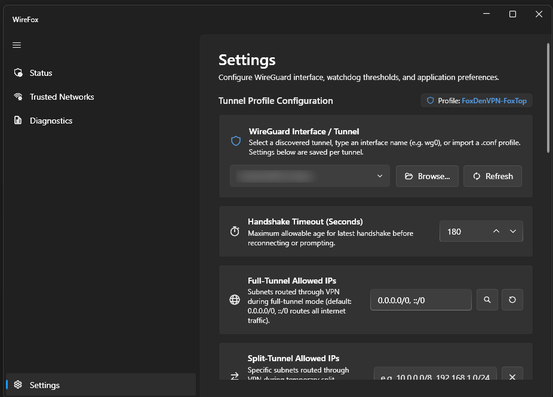Image resolution: width=553 pixels, height=397 pixels.
Task: Click the Trusted Networks wifi icon
Action: [18, 97]
